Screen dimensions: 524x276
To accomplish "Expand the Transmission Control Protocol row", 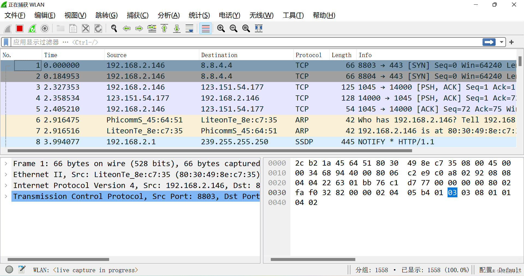I will [6, 196].
